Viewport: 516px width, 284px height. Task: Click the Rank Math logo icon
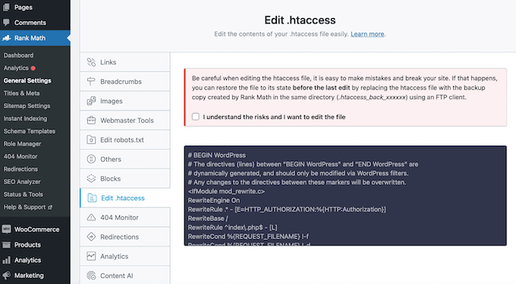(6, 38)
